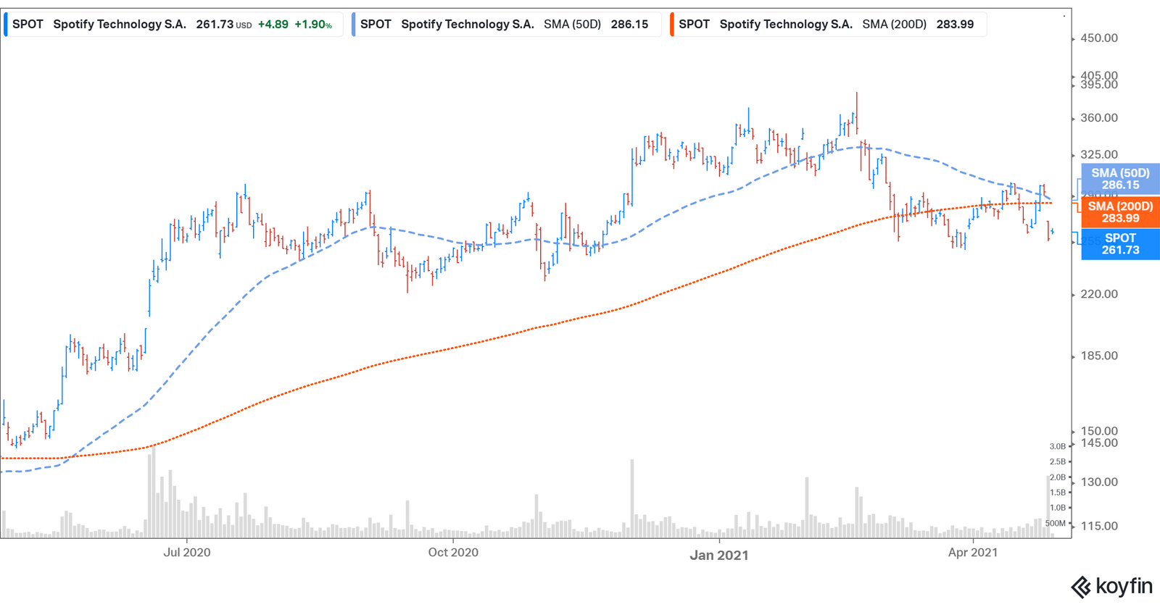Image resolution: width=1160 pixels, height=607 pixels.
Task: Click the +1.90% change value
Action: (313, 24)
